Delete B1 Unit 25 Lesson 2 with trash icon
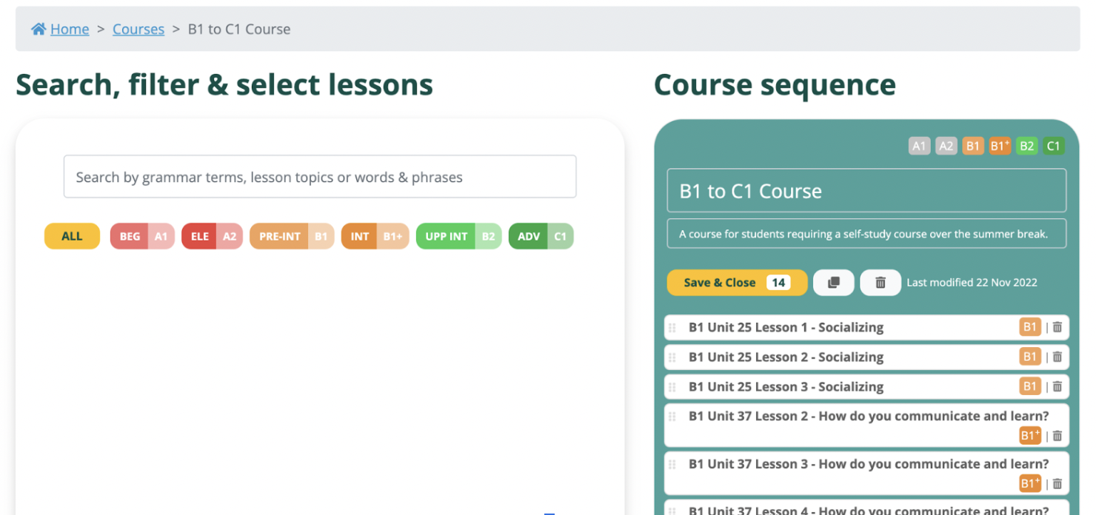1096x515 pixels. [x=1057, y=357]
